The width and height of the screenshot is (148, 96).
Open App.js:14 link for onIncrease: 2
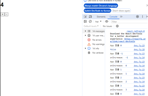point(139,82)
